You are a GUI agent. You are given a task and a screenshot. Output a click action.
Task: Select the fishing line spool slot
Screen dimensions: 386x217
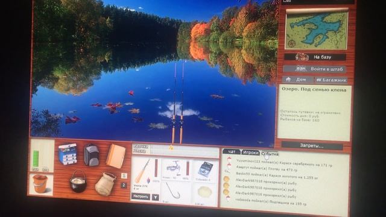pos(205,171)
